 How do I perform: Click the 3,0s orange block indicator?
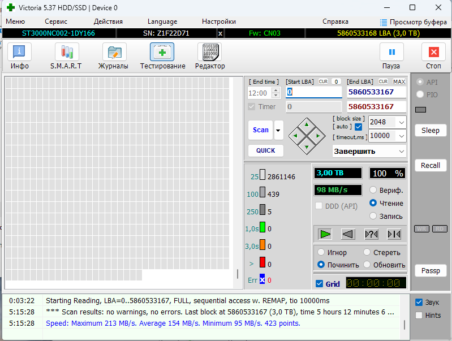(x=262, y=244)
